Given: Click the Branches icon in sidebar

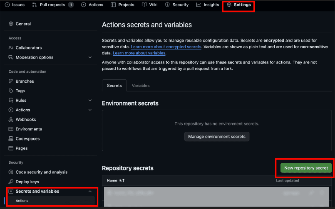Looking at the screenshot, I should pos(11,81).
